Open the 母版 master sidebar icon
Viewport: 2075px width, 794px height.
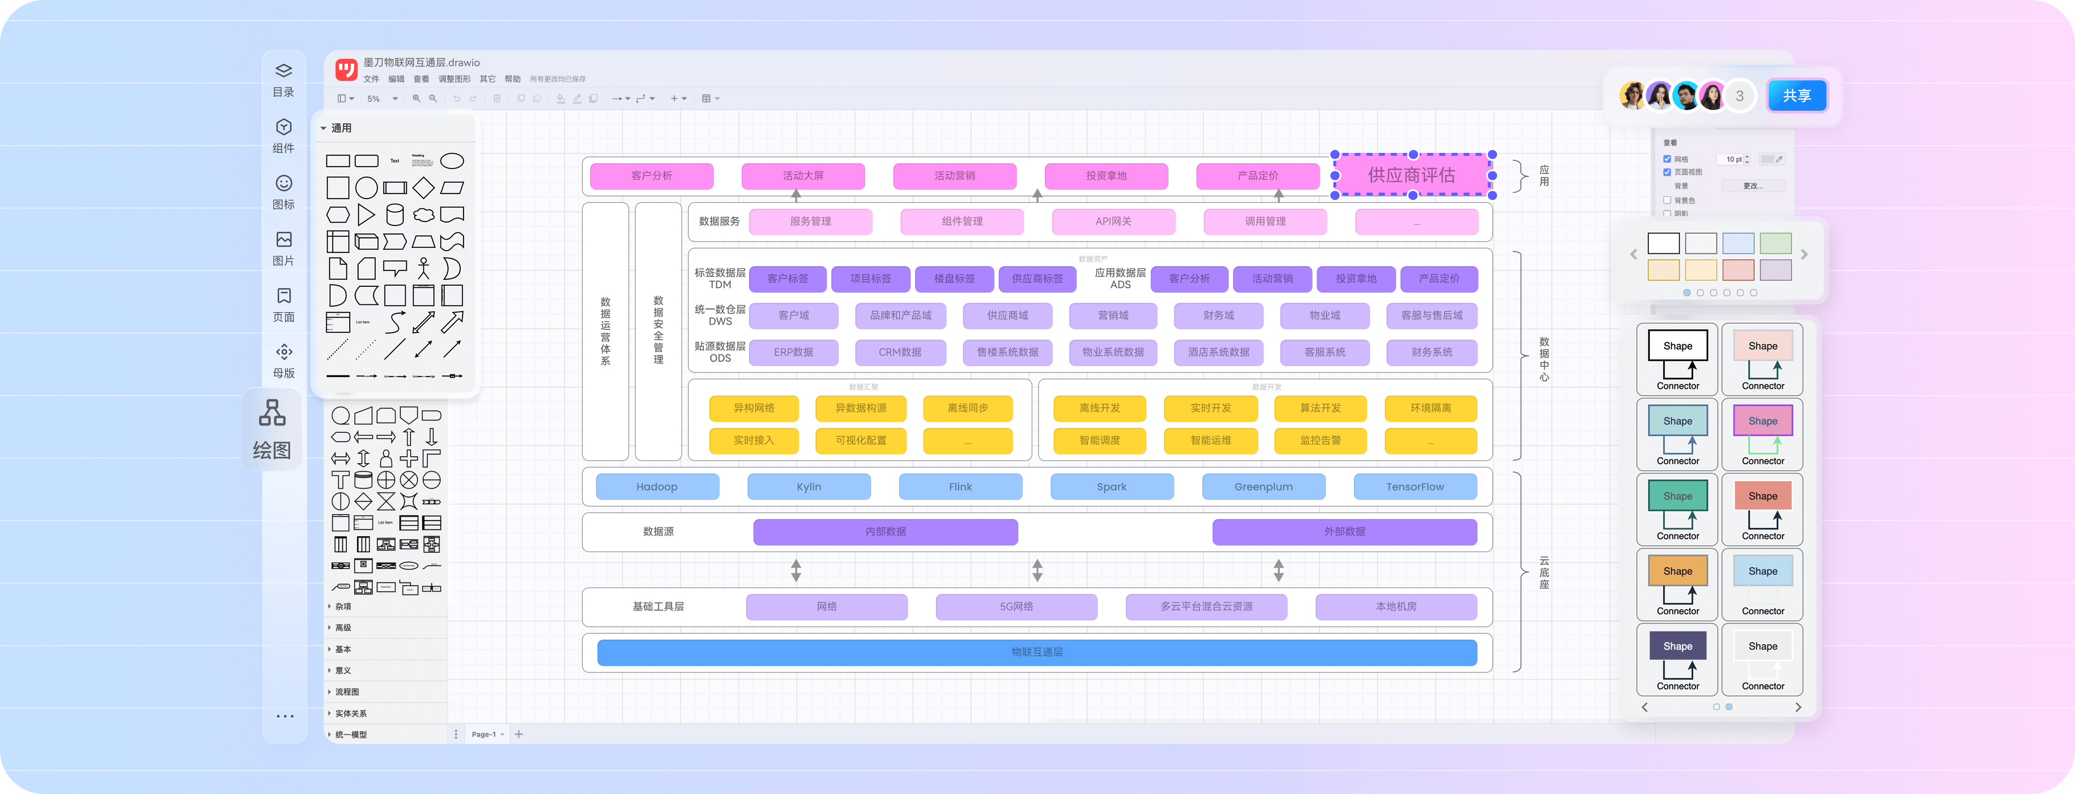(284, 361)
